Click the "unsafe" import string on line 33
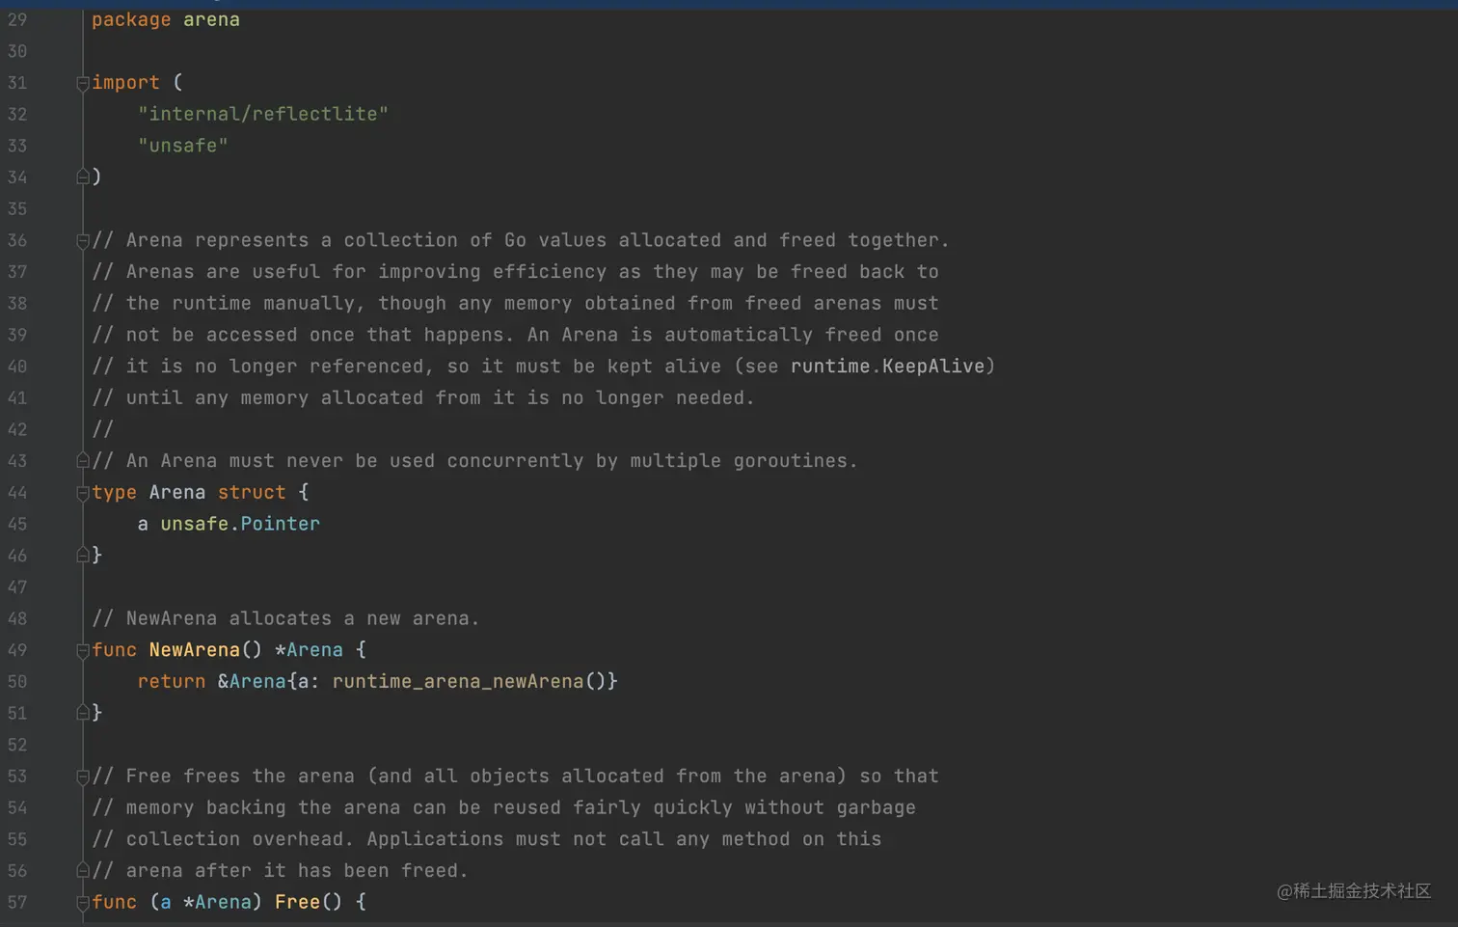This screenshot has height=927, width=1458. point(182,146)
